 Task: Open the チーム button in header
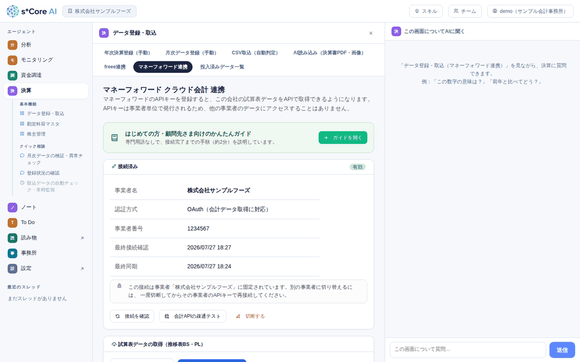tap(465, 11)
